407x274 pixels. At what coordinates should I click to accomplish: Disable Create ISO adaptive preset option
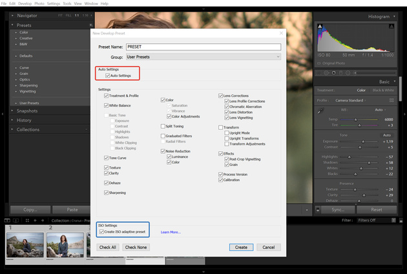[102, 231]
